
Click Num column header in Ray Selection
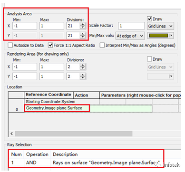pos(17,154)
